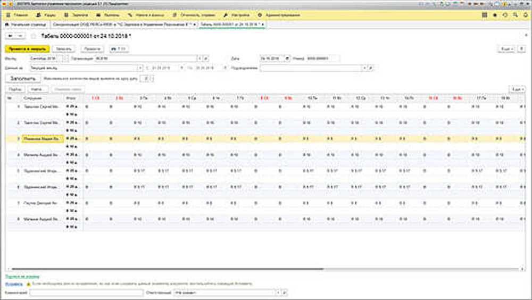
Task: Select Сотрудник column header
Action: point(43,98)
